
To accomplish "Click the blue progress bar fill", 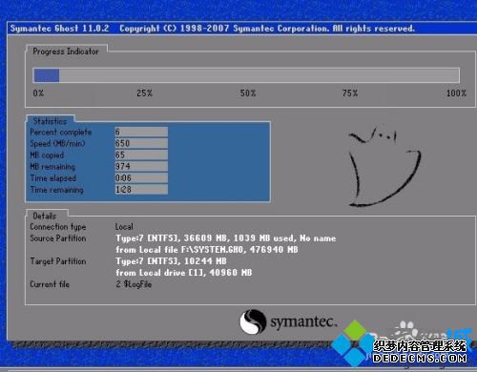I will coord(47,75).
